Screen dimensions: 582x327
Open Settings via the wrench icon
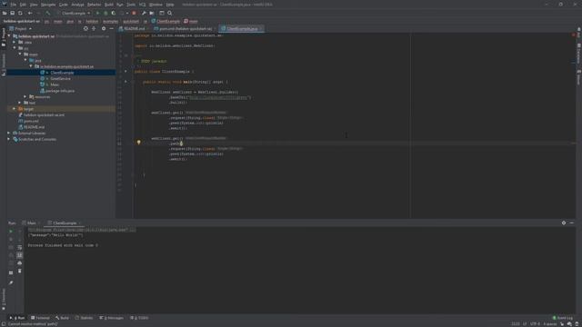144,13
